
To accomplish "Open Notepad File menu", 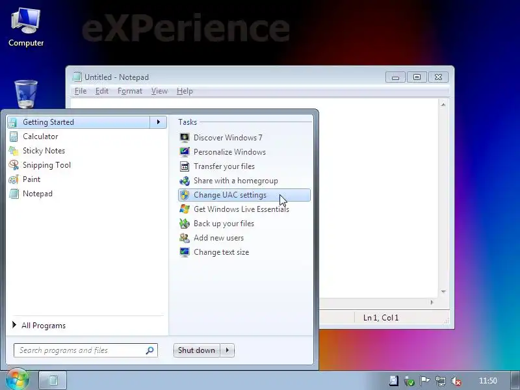I will (81, 91).
